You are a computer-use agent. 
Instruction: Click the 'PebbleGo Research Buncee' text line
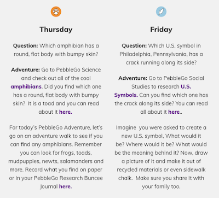(56, 178)
